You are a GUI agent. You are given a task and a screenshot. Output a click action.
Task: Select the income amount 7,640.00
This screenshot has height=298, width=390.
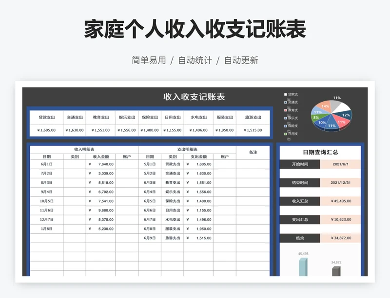tap(101, 164)
